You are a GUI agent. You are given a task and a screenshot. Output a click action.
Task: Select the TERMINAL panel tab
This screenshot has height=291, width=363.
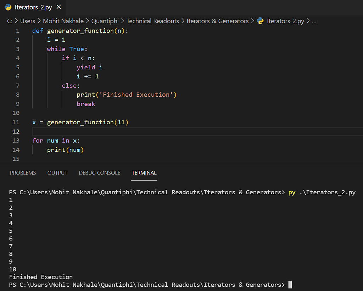144,173
